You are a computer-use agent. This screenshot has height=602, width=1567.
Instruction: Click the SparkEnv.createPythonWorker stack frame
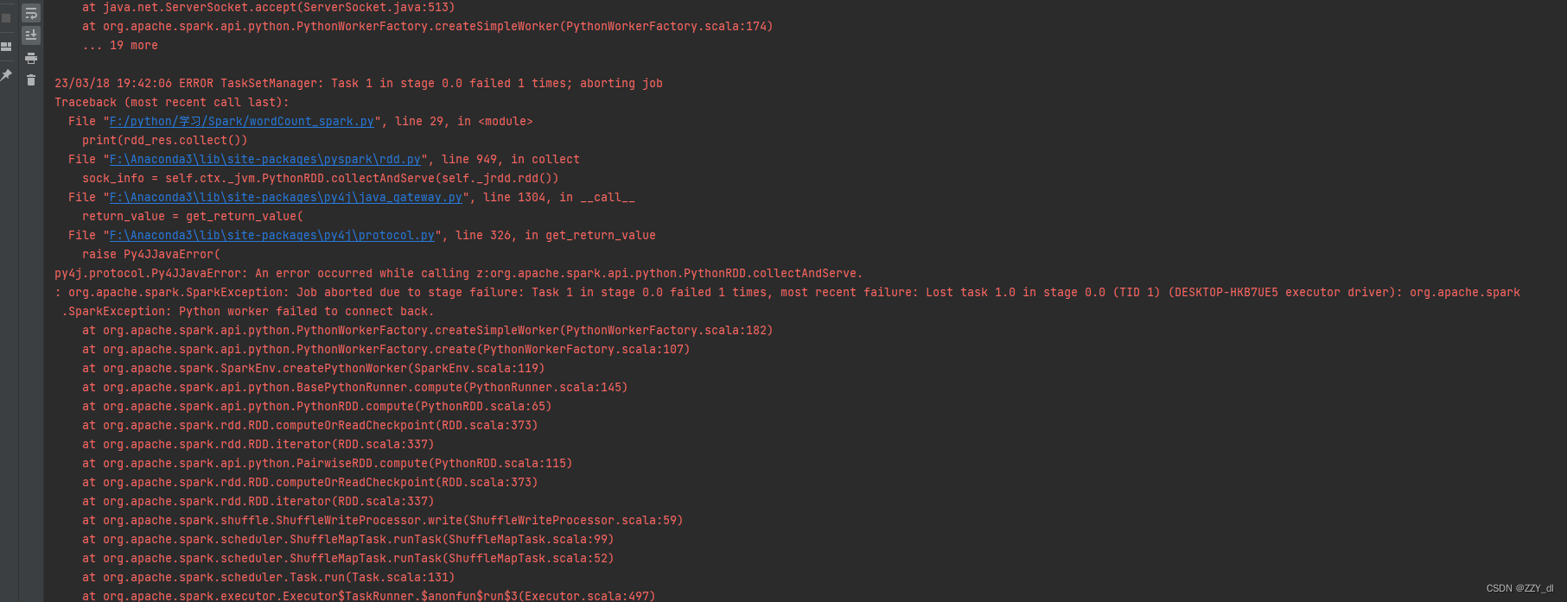[x=313, y=369]
